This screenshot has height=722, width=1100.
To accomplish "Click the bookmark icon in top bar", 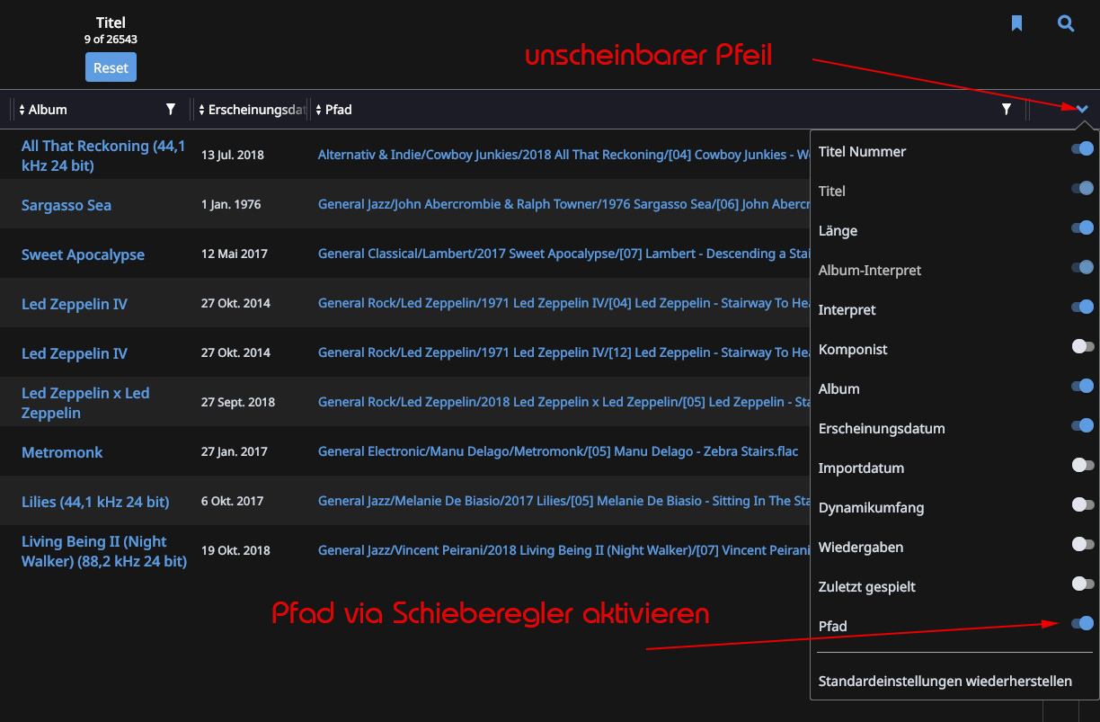I will (1016, 23).
